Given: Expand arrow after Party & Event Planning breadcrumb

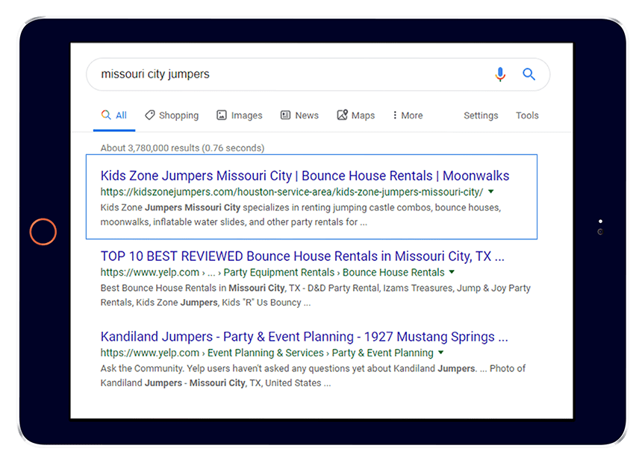Looking at the screenshot, I should point(441,353).
